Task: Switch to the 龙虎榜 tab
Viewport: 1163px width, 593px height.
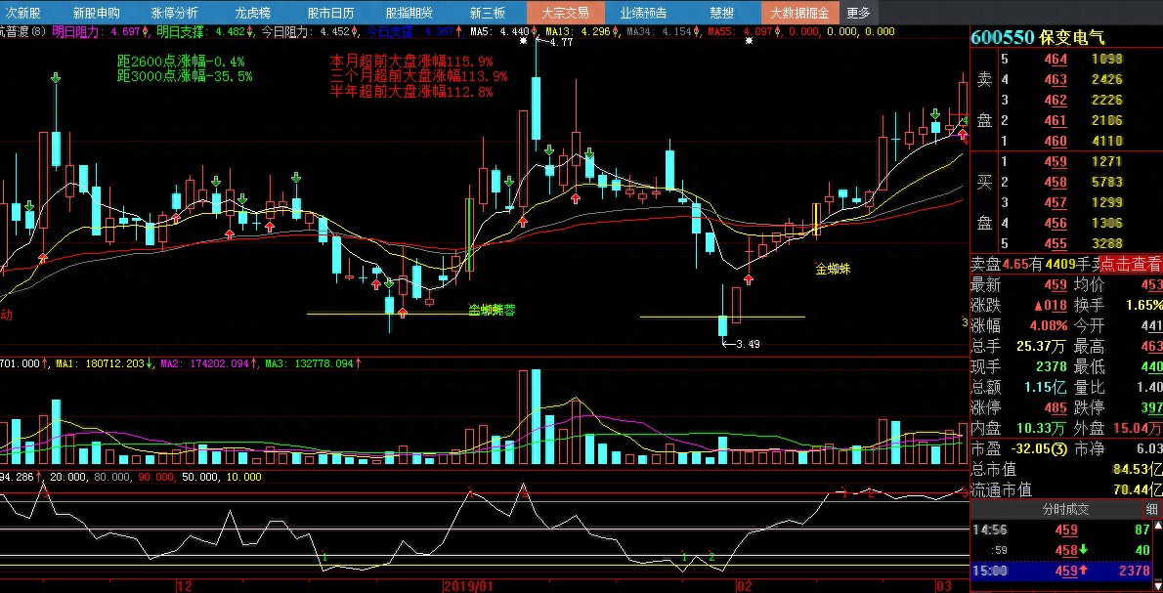Action: [252, 13]
